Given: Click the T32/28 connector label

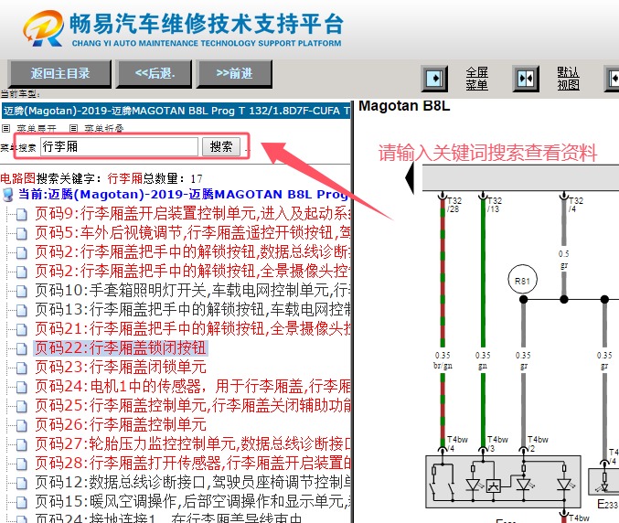Looking at the screenshot, I should [454, 205].
